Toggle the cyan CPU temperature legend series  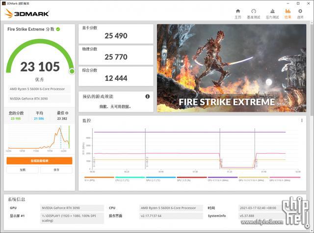[130, 179]
